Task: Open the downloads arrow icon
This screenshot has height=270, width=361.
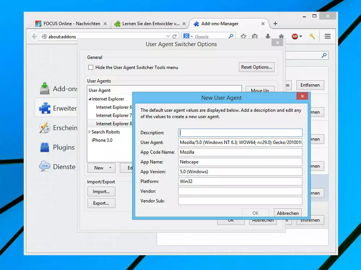Action: click(268, 36)
